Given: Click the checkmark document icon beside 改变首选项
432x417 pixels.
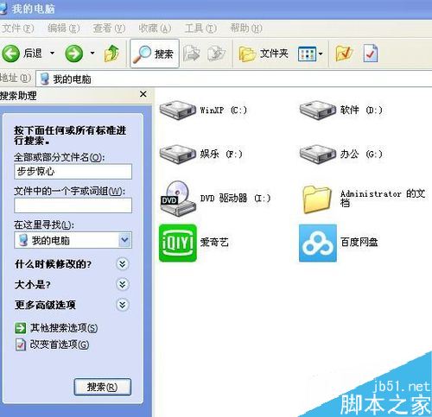Looking at the screenshot, I should point(20,344).
